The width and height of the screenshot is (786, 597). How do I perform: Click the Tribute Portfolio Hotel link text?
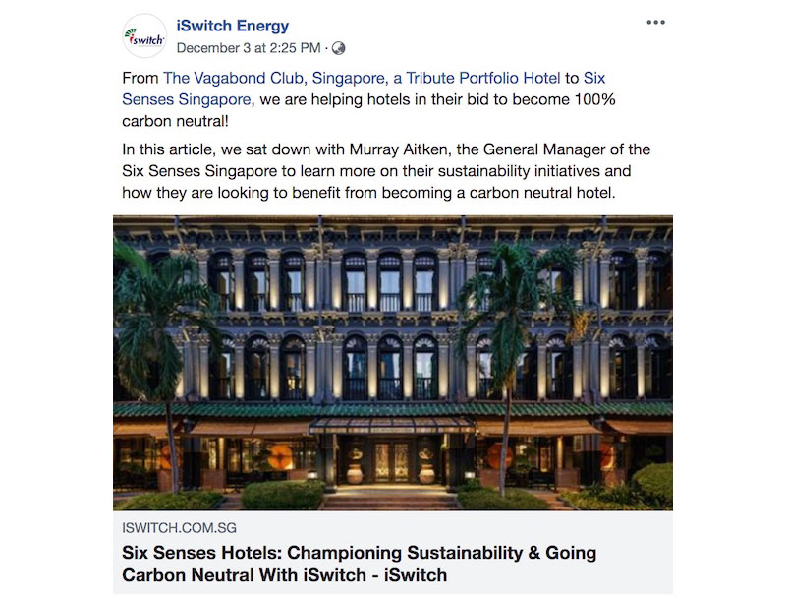(482, 78)
